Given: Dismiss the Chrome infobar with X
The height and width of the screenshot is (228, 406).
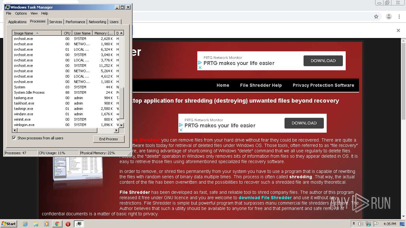Looking at the screenshot, I should pos(398,30).
